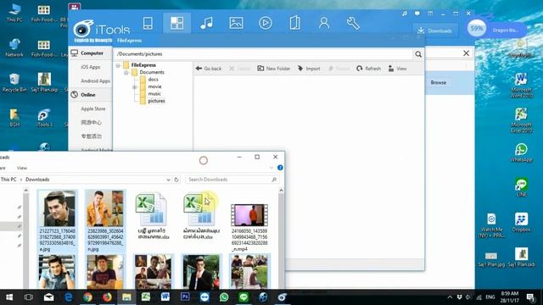Click the 59% progress circle in iTools

point(477,29)
